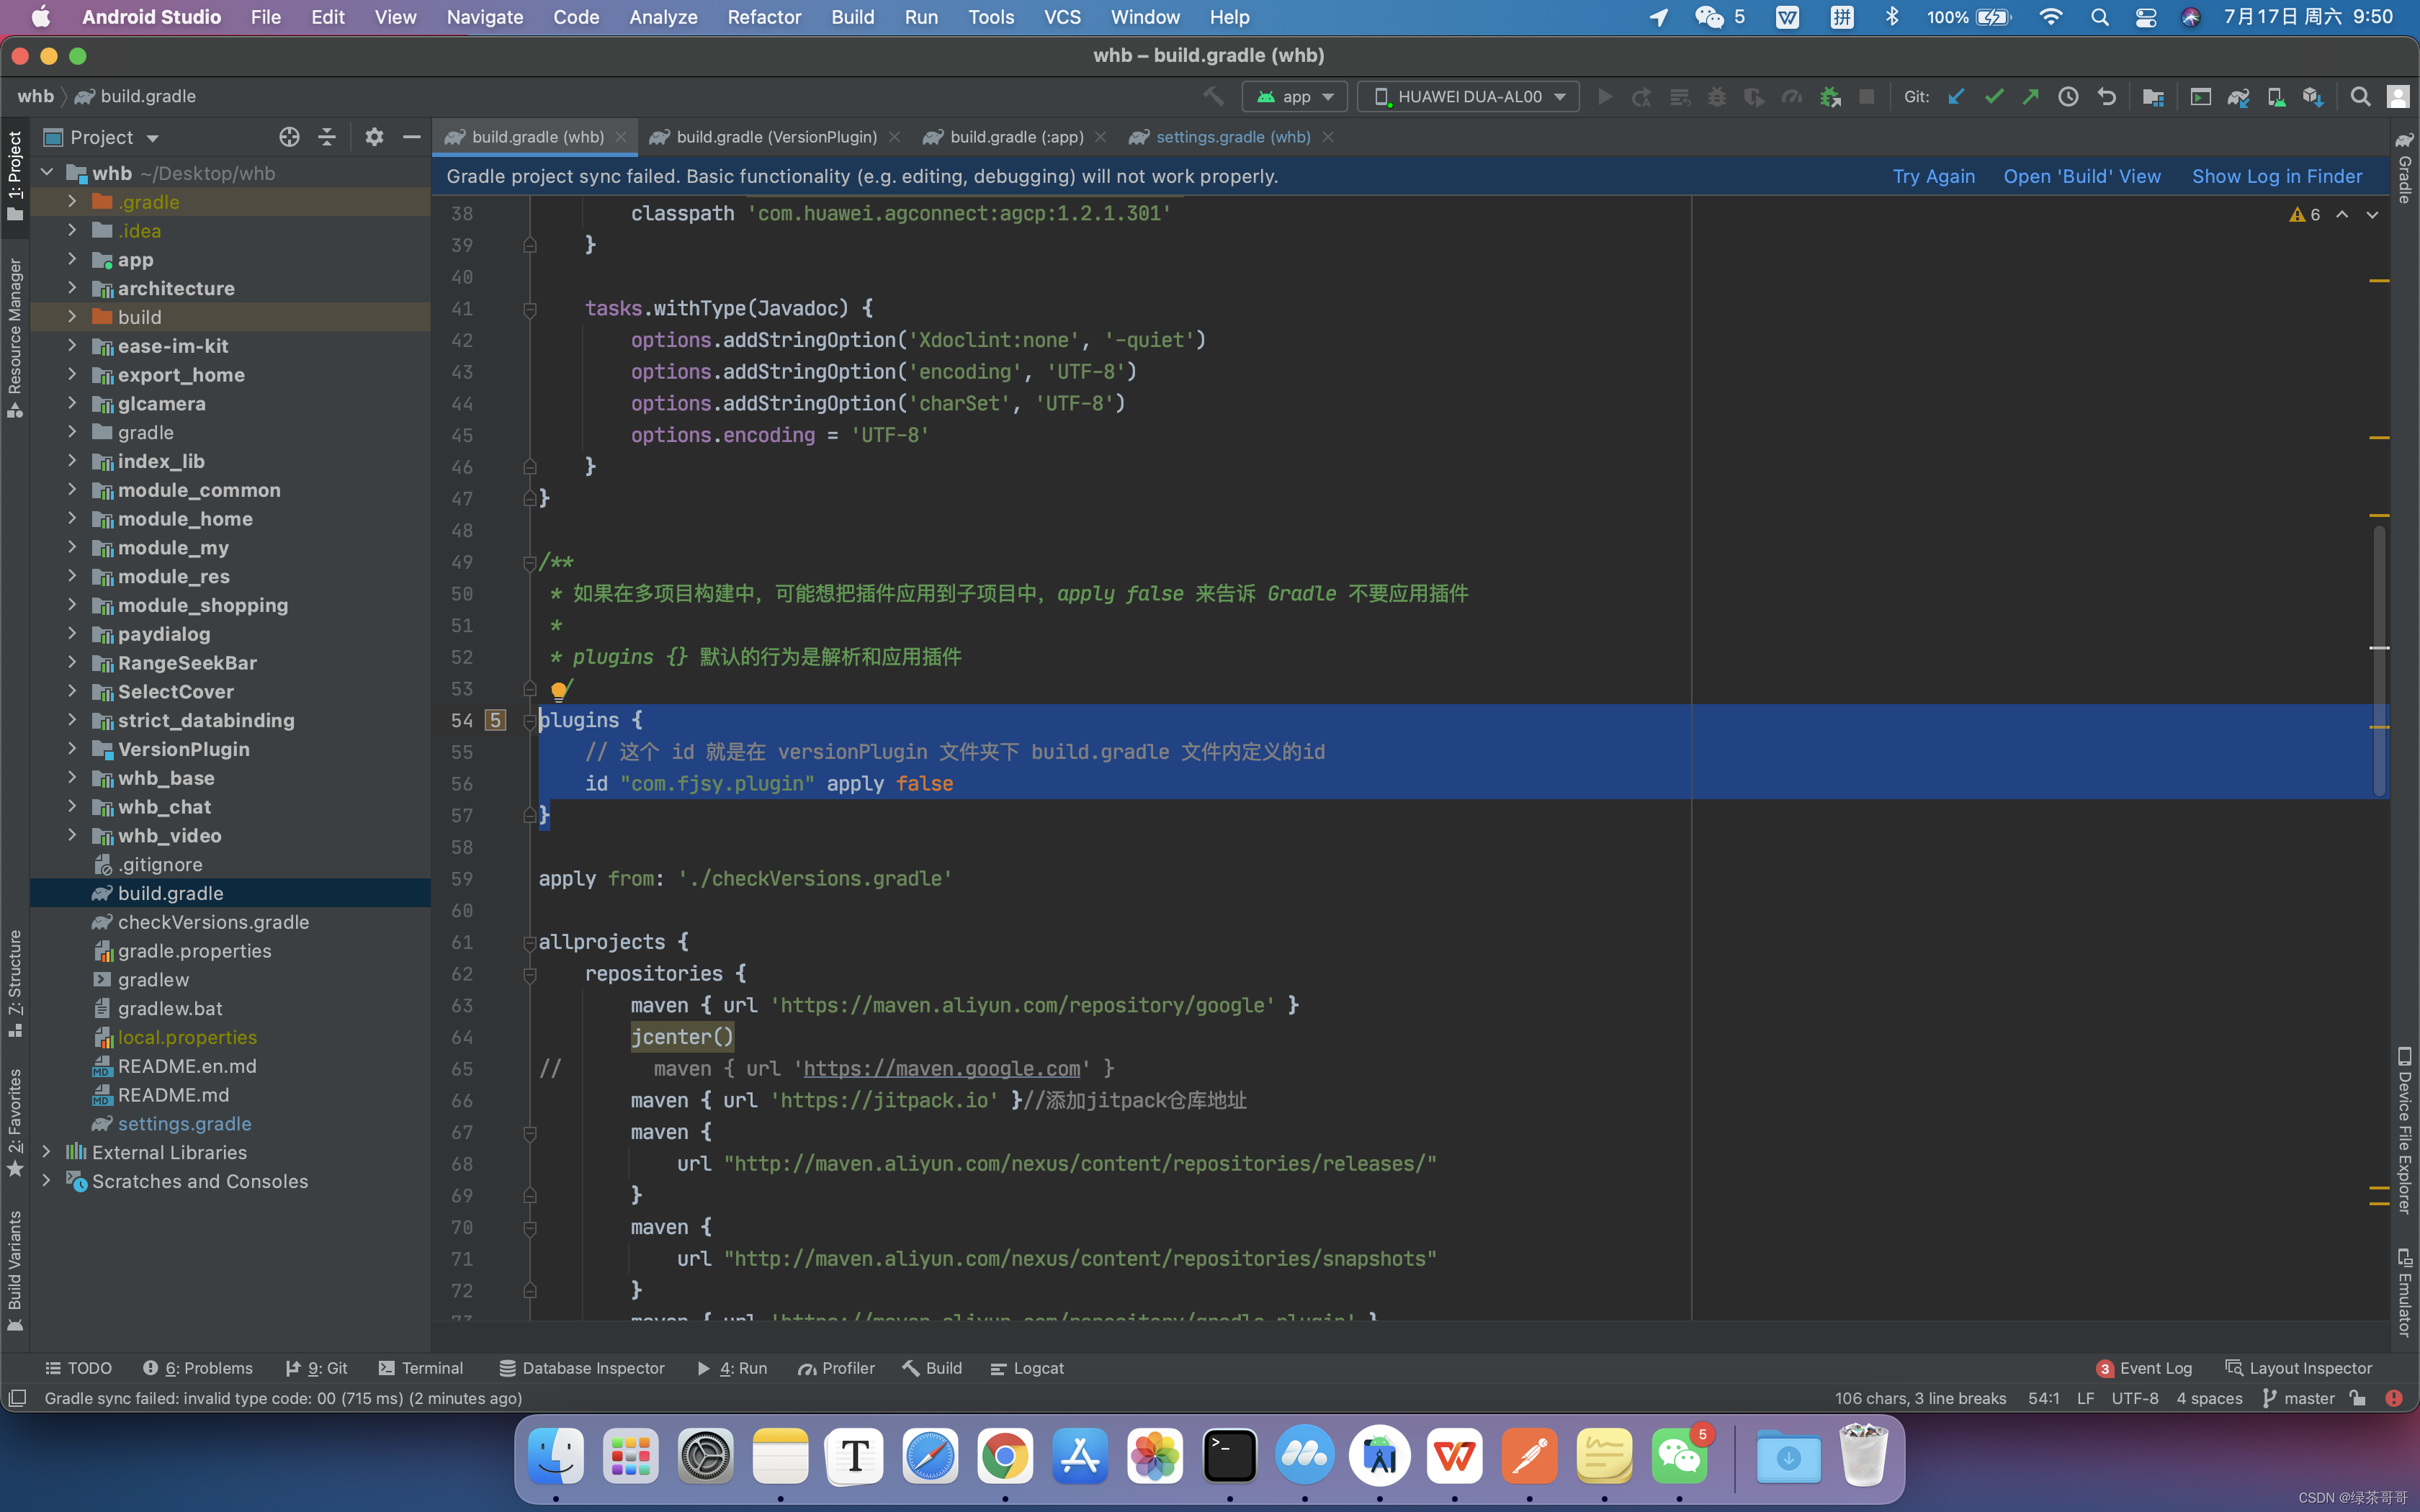
Task: Toggle the fold marker at plugins line 54
Action: (530, 721)
